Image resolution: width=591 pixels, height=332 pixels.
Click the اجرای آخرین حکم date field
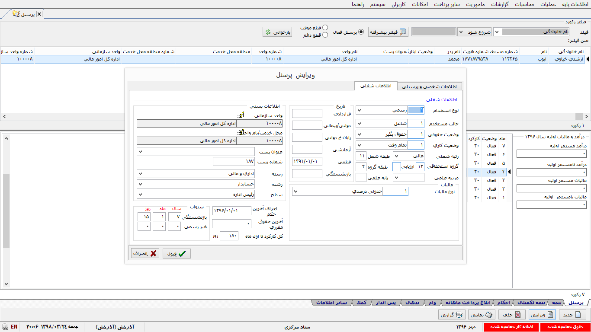point(231,211)
